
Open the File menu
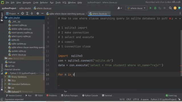(x=7, y=3)
